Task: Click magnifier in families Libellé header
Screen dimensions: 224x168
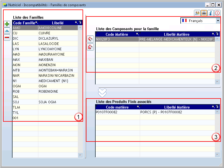Action: tap(76, 23)
